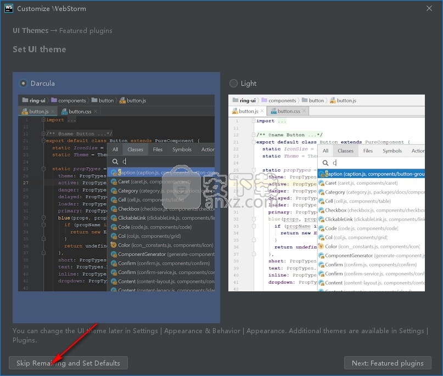
Task: Select the Light theme radio button
Action: [233, 84]
